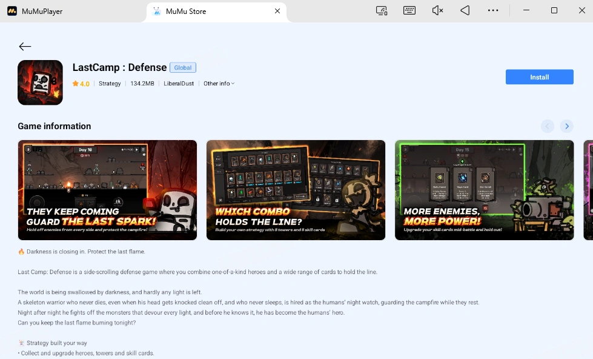Click the triangular back navigation icon

pyautogui.click(x=465, y=10)
